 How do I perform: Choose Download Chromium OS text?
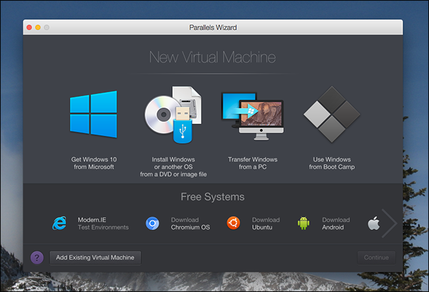point(191,223)
